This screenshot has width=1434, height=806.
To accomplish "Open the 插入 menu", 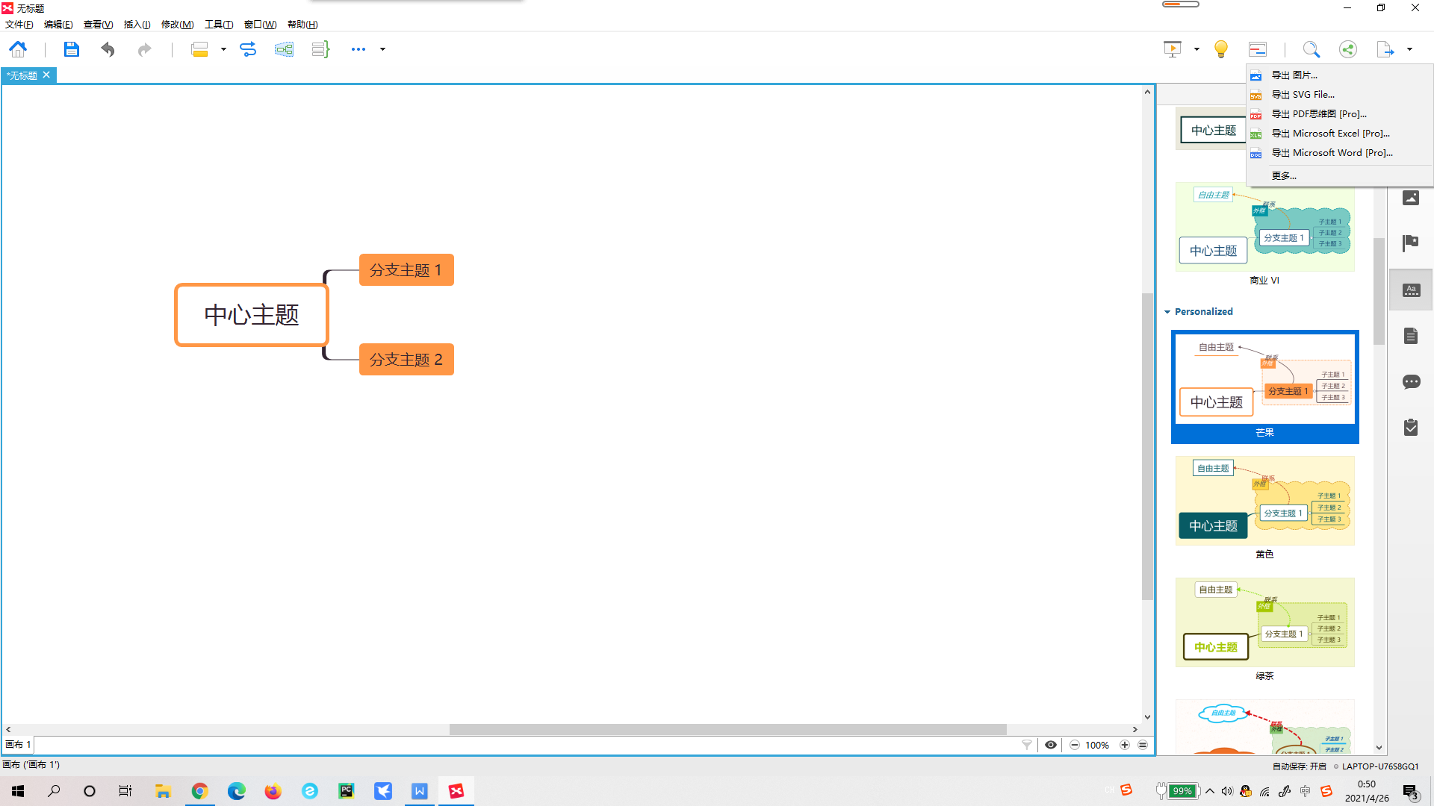I will (x=137, y=25).
